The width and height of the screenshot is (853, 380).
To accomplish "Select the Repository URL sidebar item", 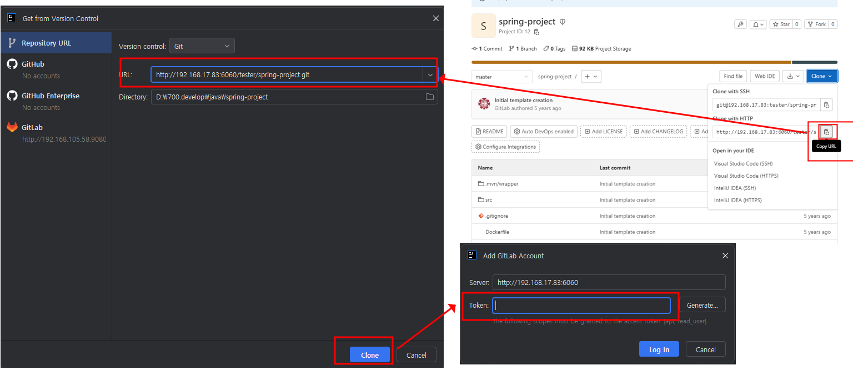I will tap(56, 43).
